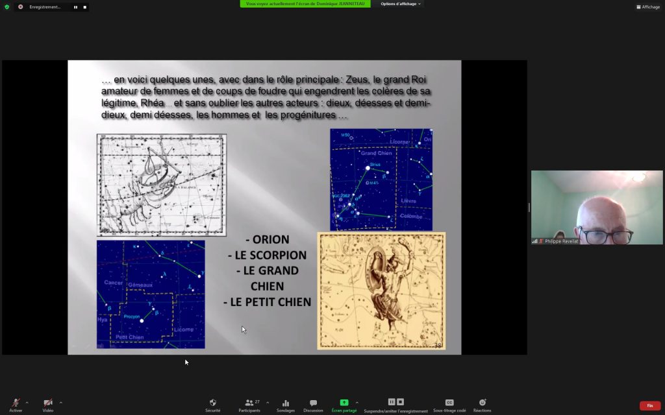Image resolution: width=665 pixels, height=415 pixels.
Task: Click the Petit Chien star chart image
Action: point(151,294)
